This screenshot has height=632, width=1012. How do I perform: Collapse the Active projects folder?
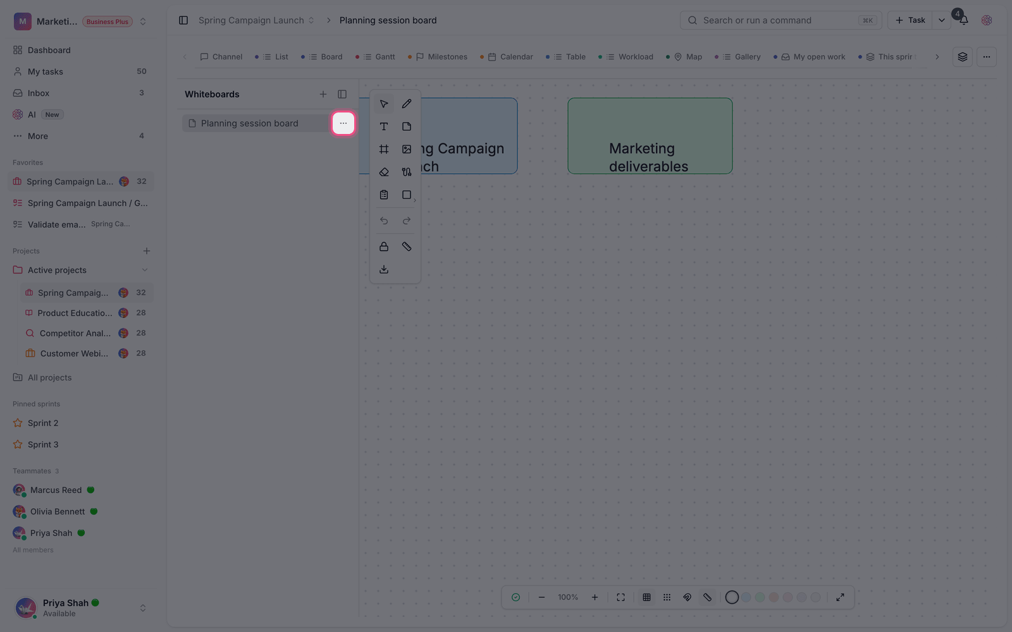click(145, 270)
